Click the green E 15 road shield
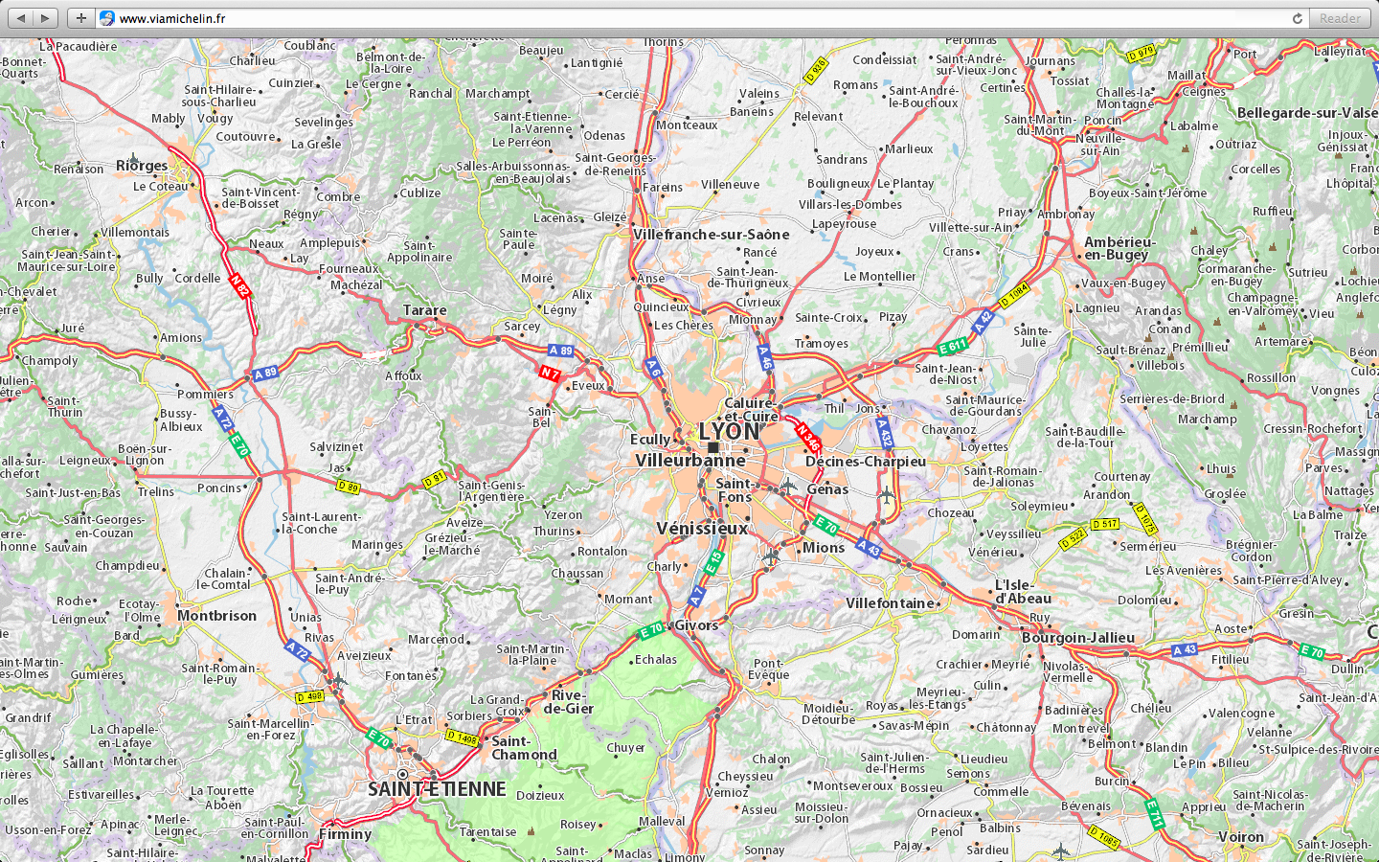 (x=713, y=563)
